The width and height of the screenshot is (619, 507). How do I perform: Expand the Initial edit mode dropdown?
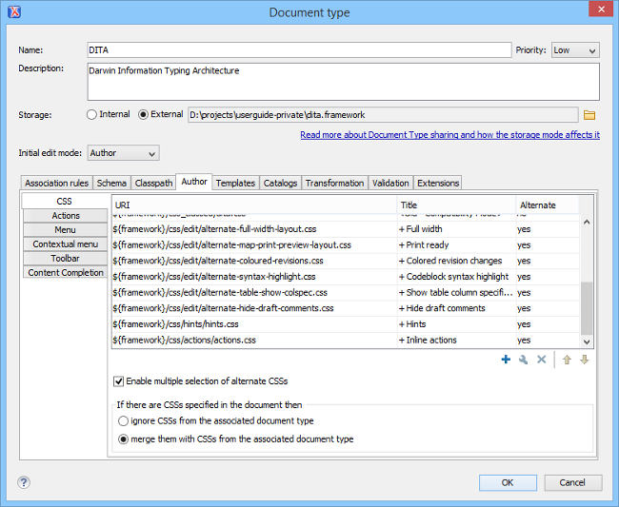[123, 153]
